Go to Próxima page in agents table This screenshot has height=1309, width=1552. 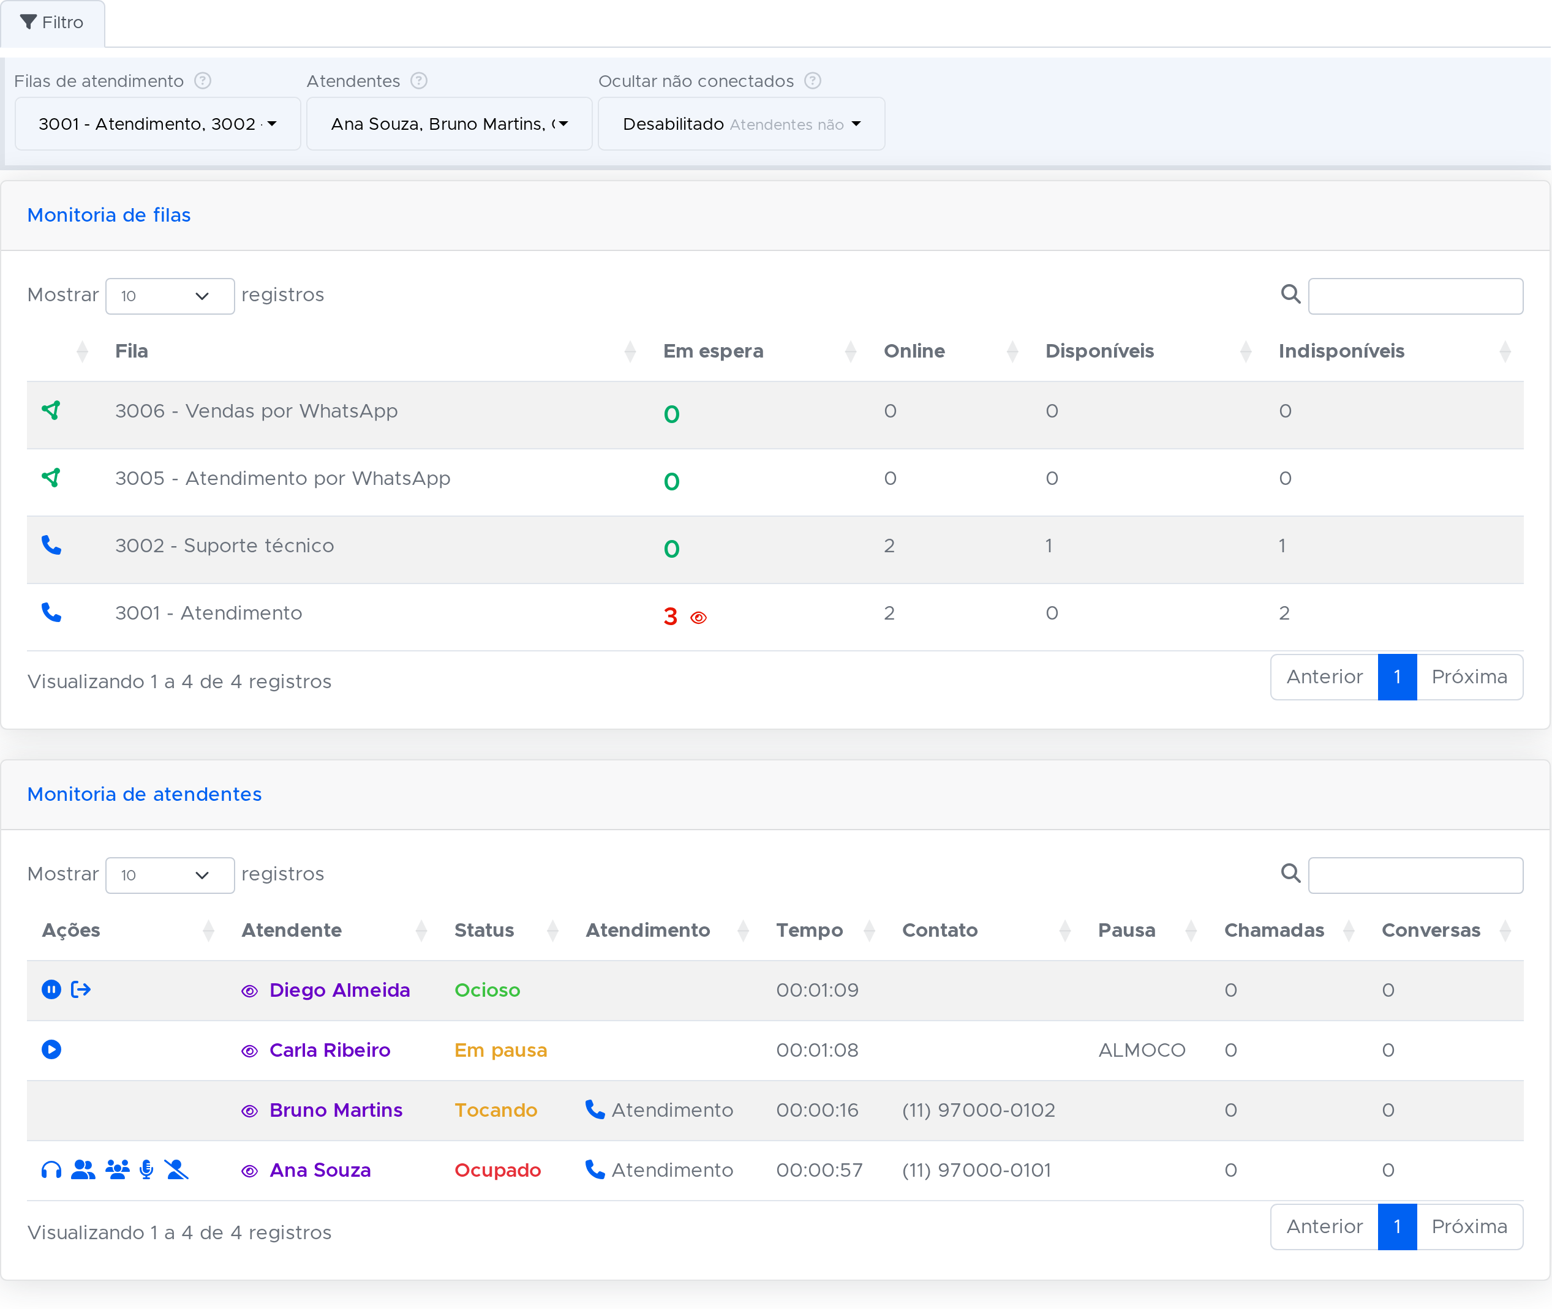click(x=1469, y=1226)
